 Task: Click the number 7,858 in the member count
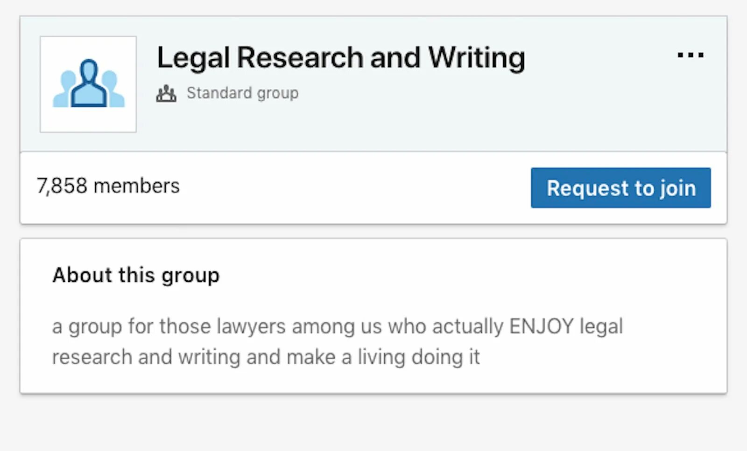pos(62,186)
